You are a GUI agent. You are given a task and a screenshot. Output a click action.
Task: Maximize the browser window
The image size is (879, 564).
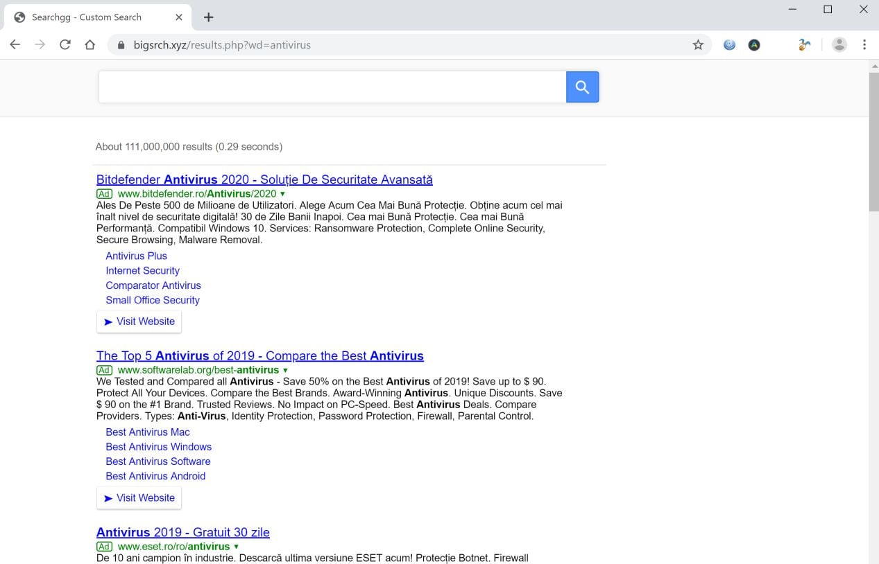828,10
